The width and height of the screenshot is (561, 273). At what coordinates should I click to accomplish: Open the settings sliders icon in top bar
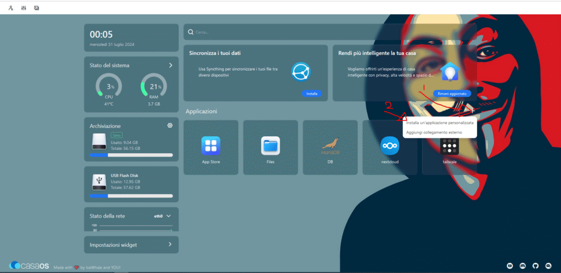(x=24, y=8)
